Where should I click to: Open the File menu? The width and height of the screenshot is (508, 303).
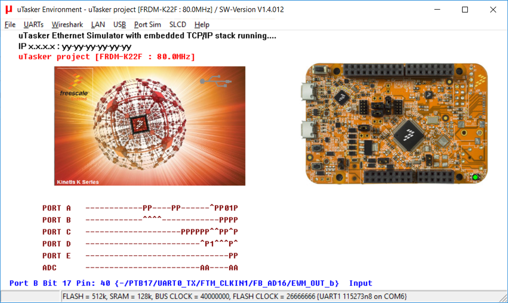tap(10, 24)
